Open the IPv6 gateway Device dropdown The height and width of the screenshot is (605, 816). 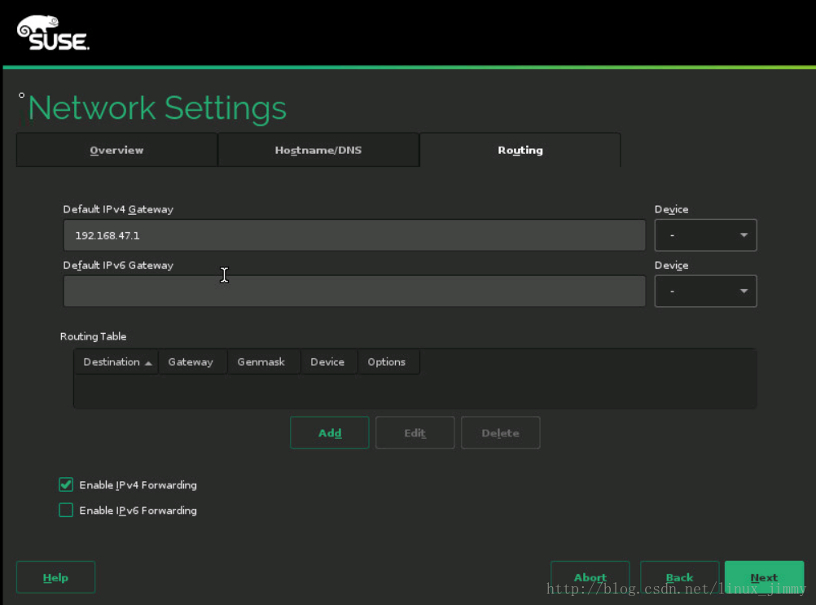point(705,291)
